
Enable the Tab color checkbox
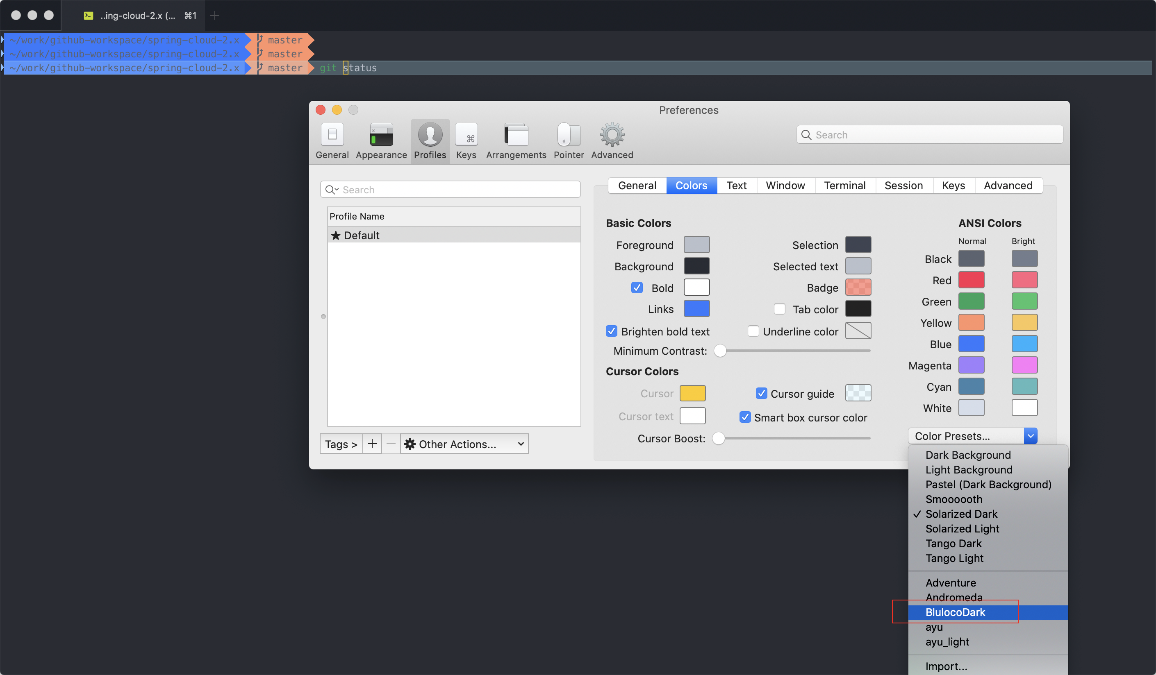click(779, 309)
